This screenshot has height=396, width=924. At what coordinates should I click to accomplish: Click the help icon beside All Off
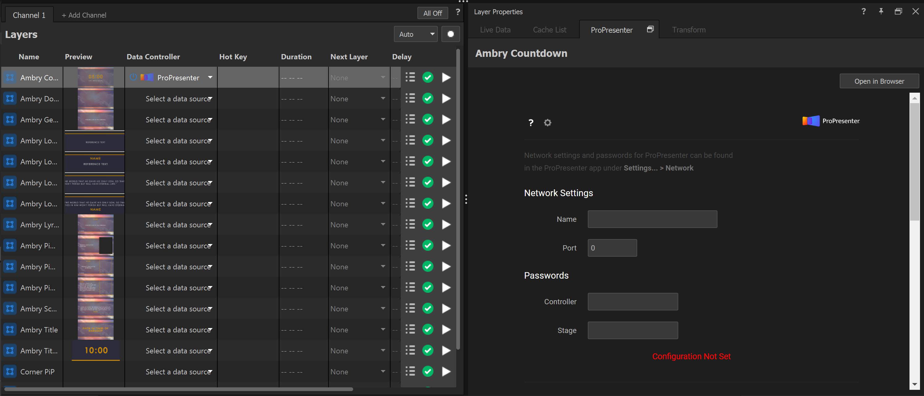pyautogui.click(x=458, y=12)
